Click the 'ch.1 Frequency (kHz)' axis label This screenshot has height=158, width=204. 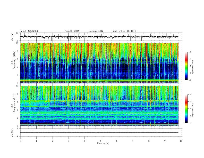click(x=14, y=59)
